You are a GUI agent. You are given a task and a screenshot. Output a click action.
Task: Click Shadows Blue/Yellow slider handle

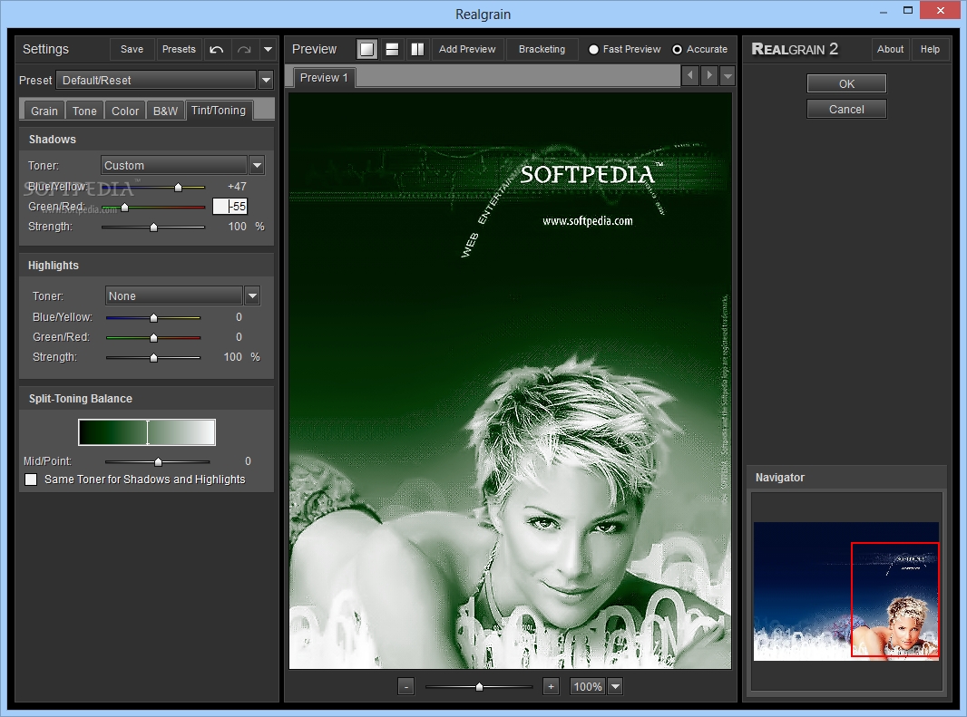coord(178,187)
